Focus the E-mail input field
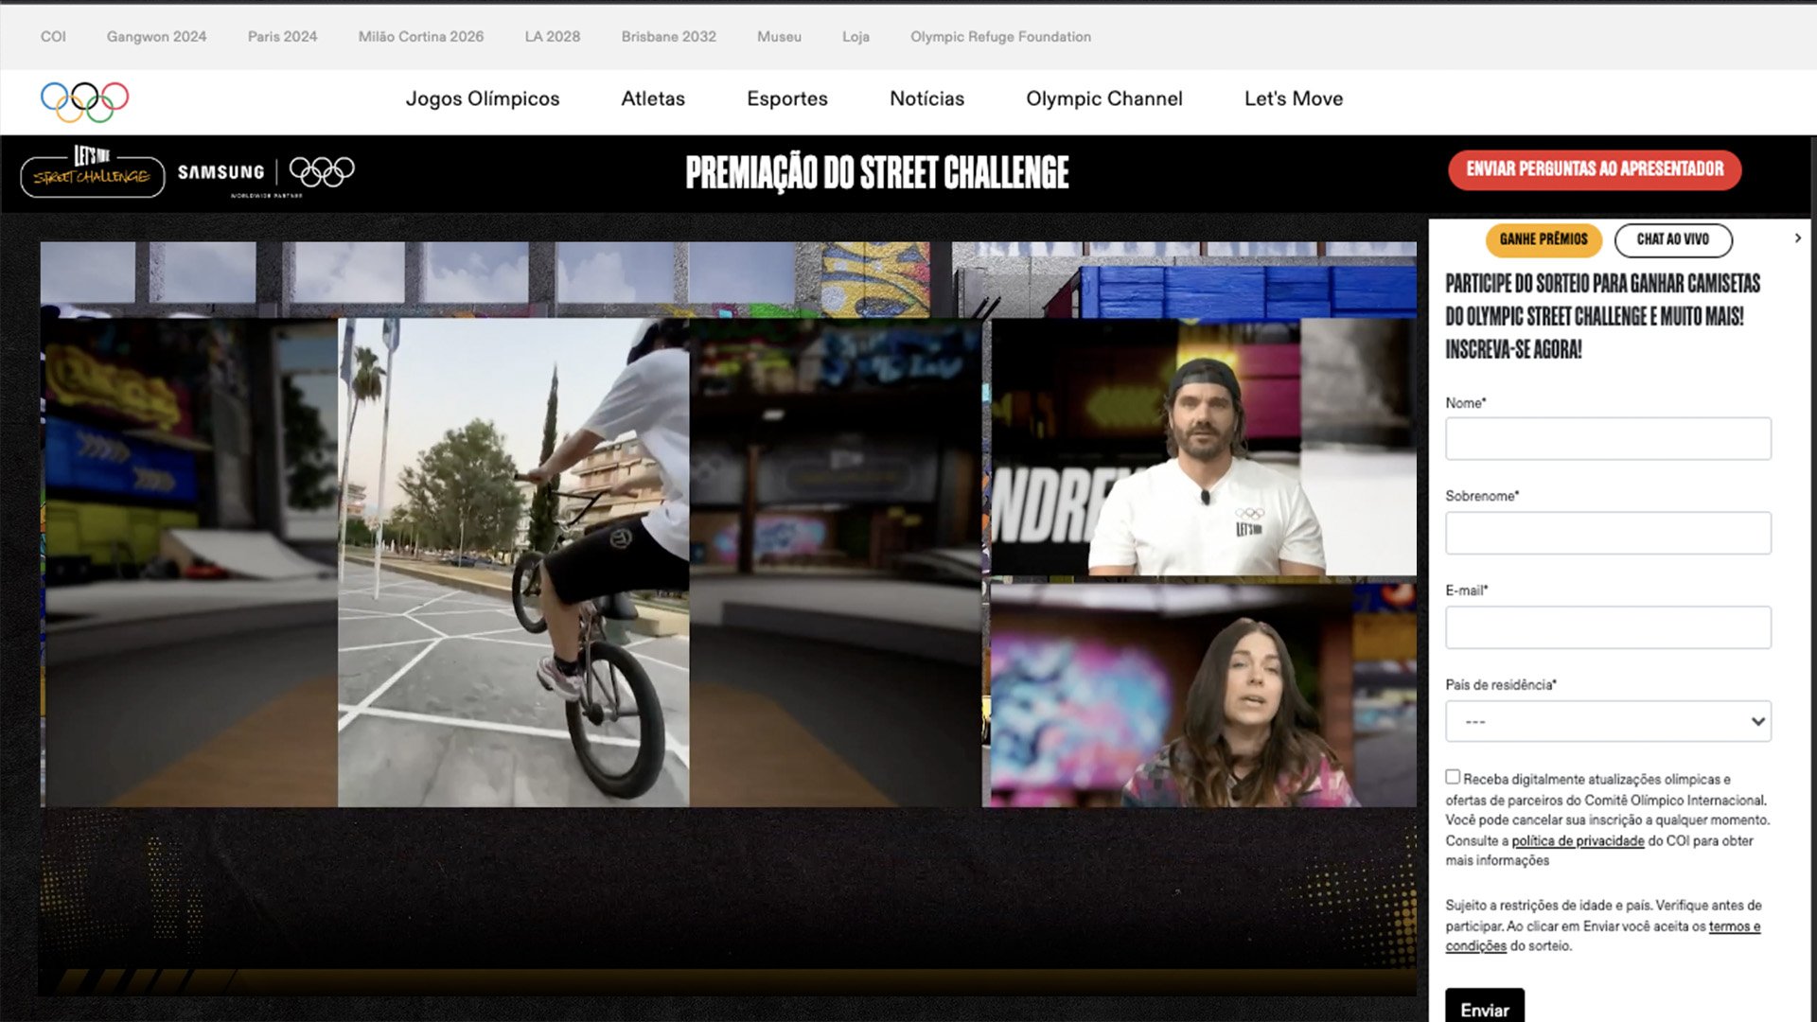 tap(1608, 627)
